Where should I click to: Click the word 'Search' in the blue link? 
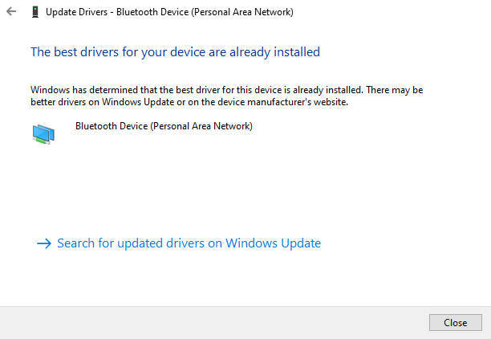[x=75, y=243]
